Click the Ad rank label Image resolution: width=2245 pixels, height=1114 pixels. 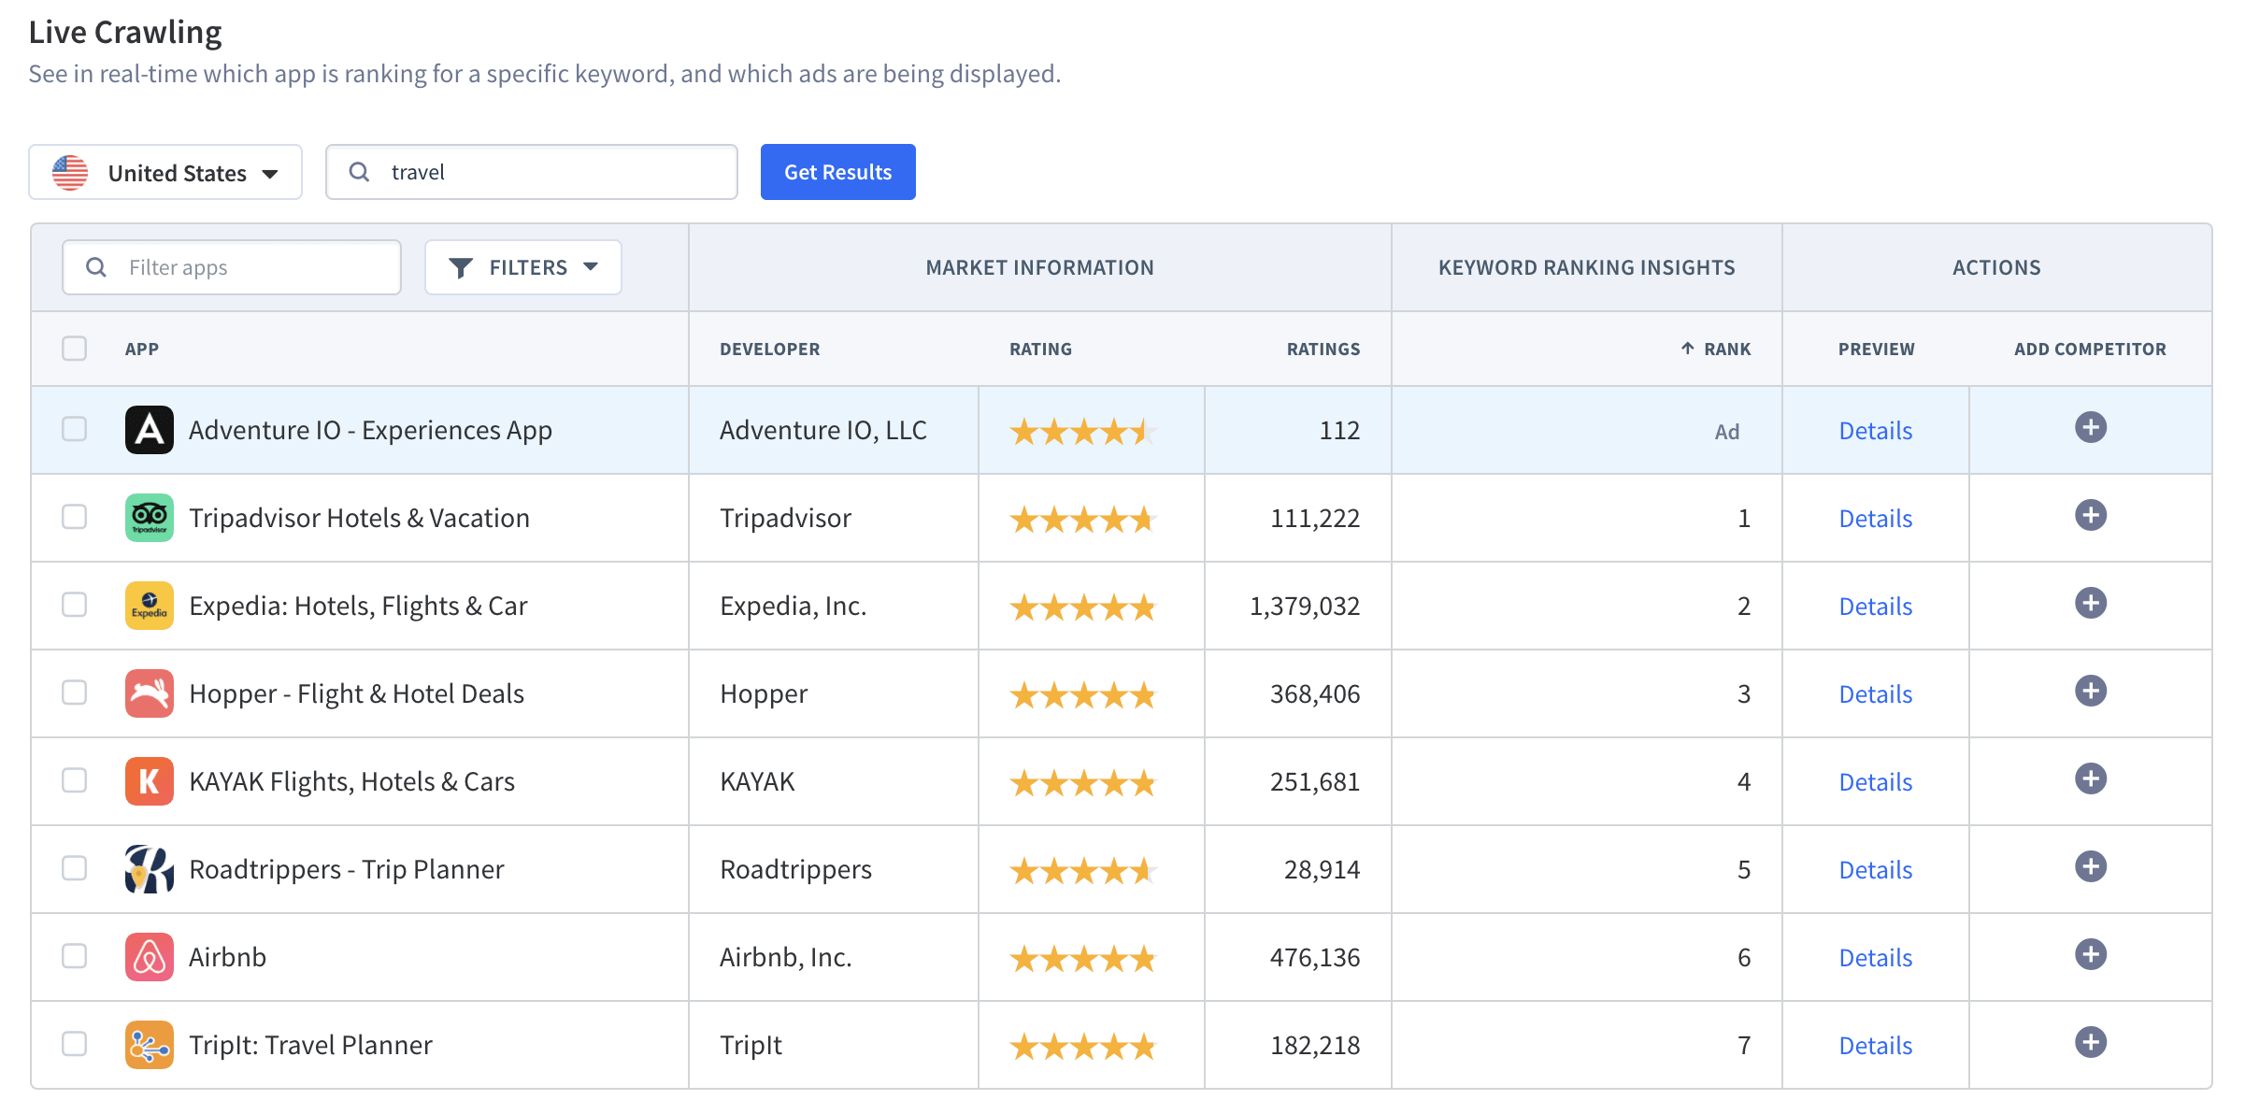coord(1727,432)
